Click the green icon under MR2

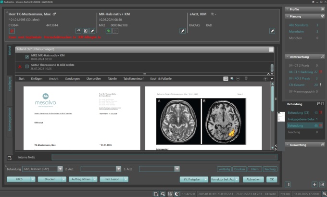point(109,31)
